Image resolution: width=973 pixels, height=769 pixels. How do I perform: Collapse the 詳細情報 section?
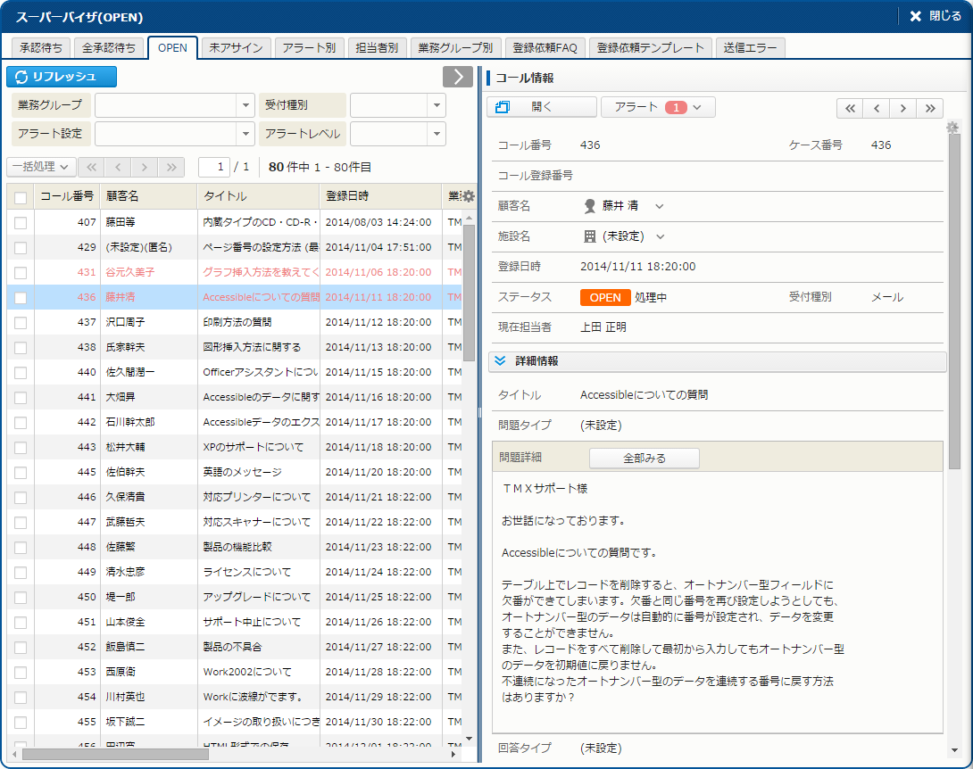pyautogui.click(x=501, y=360)
